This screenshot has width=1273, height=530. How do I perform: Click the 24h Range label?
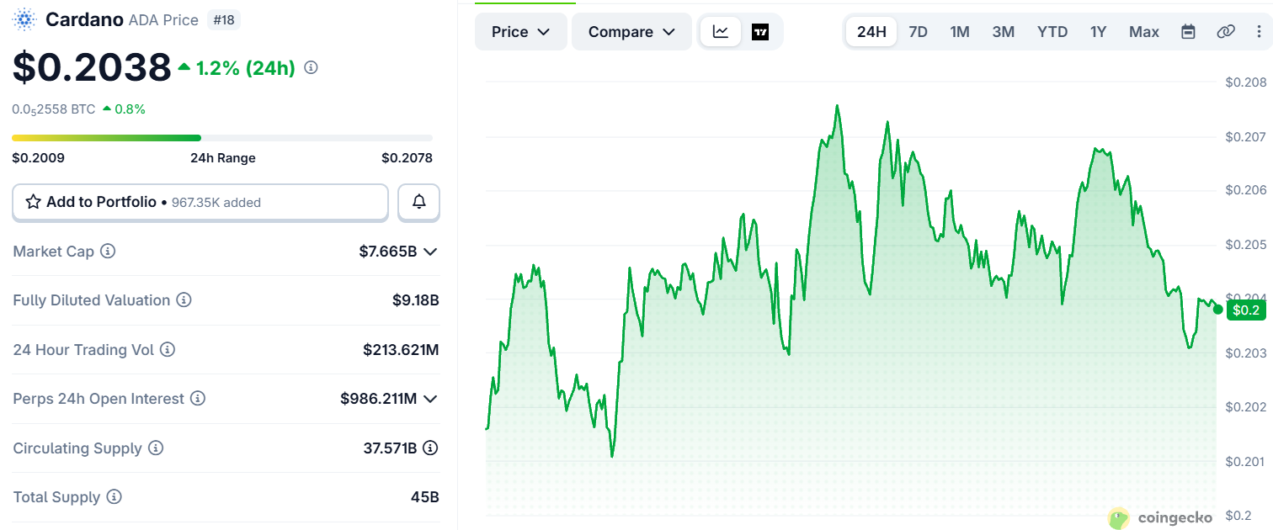223,157
